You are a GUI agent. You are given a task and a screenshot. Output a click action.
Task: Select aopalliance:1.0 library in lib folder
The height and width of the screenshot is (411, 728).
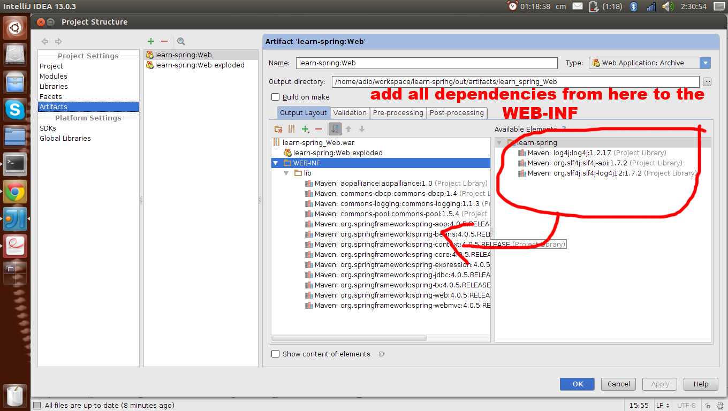(396, 183)
